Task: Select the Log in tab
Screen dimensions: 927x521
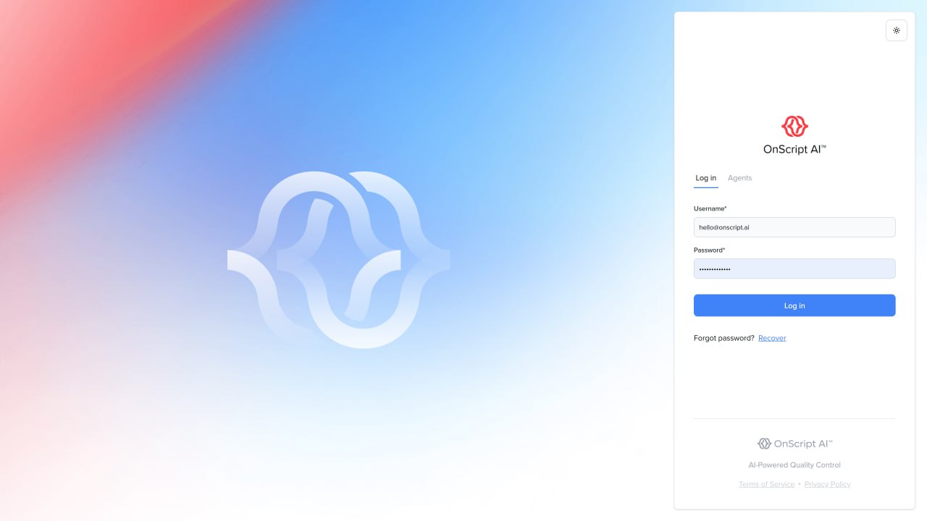Action: point(706,178)
